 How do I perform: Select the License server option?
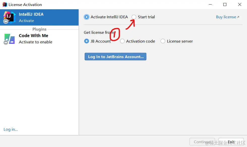pos(163,41)
